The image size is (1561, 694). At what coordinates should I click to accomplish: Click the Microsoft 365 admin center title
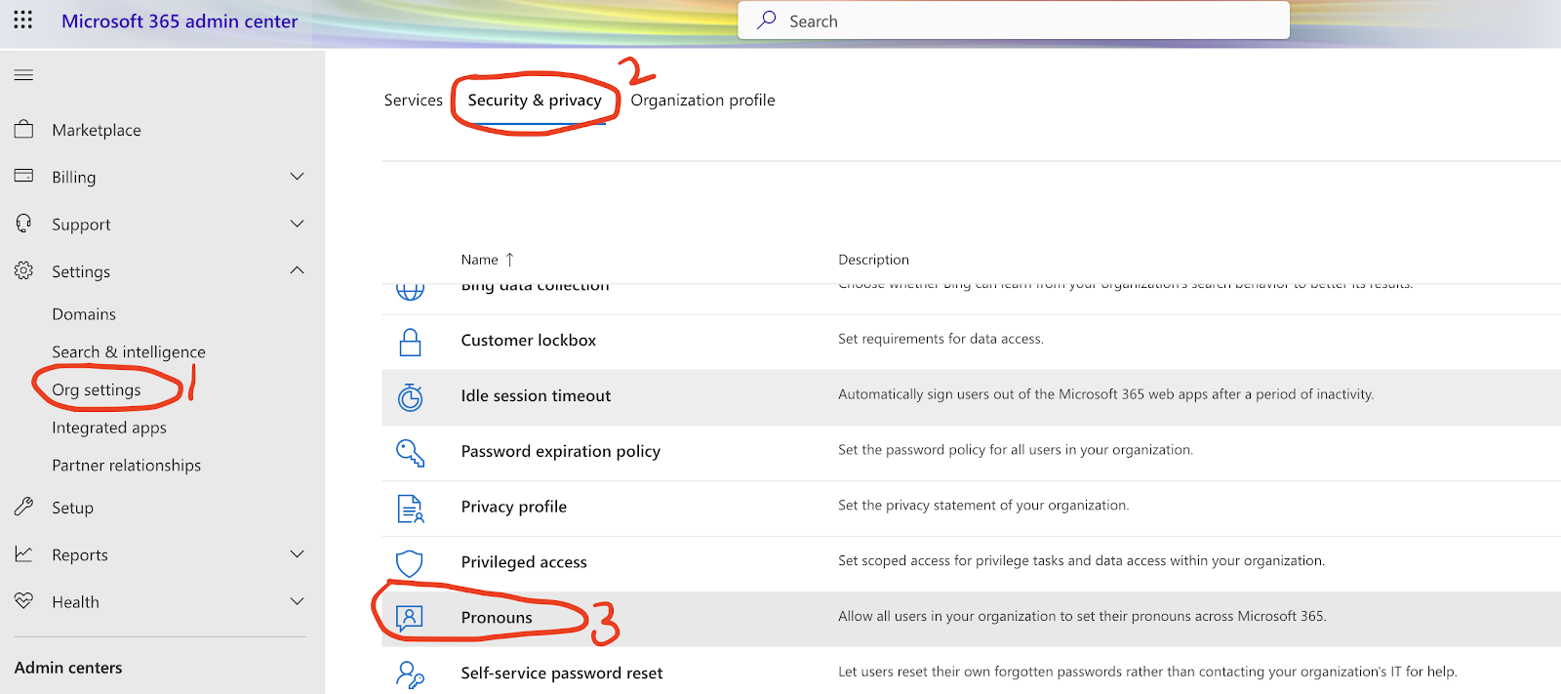[x=180, y=20]
